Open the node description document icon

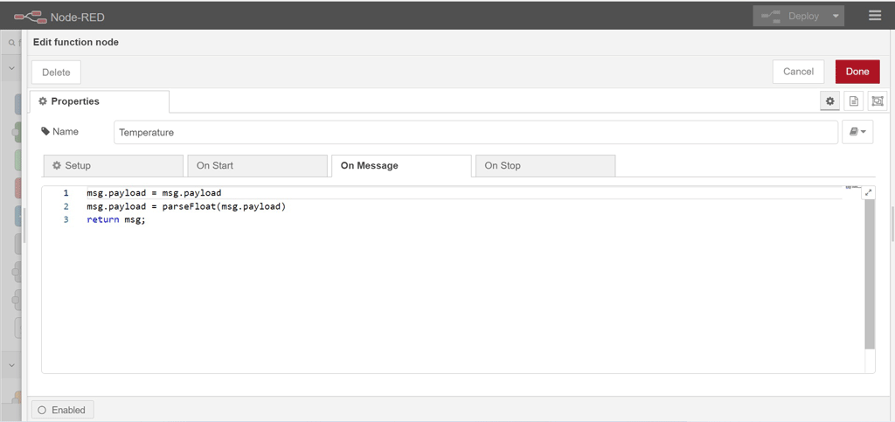(x=854, y=101)
